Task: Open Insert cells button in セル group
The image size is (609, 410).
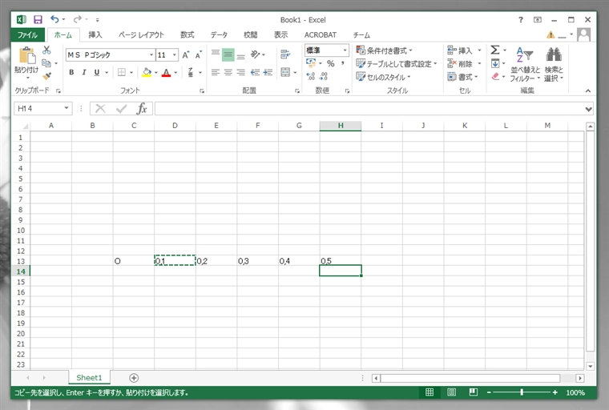Action: coord(464,50)
